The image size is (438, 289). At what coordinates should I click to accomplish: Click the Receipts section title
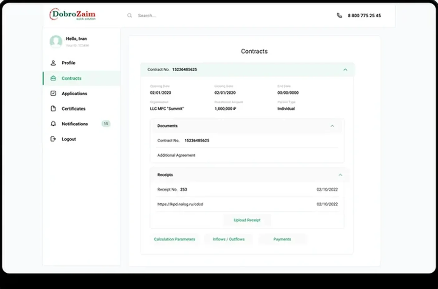(x=165, y=175)
